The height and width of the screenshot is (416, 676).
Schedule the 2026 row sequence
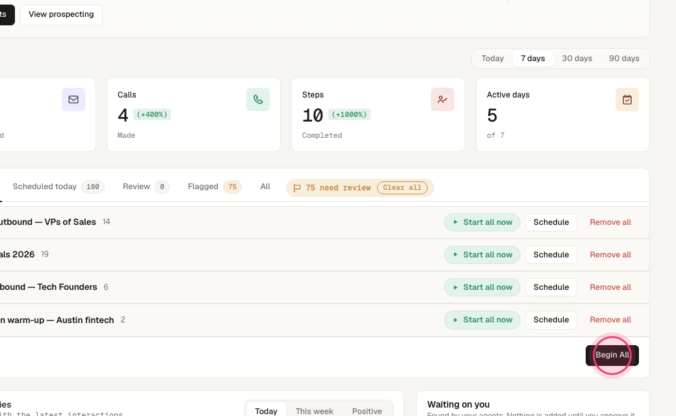coord(551,255)
